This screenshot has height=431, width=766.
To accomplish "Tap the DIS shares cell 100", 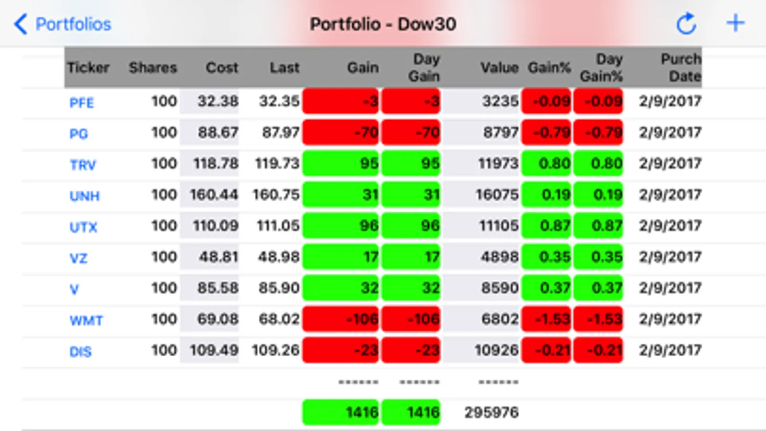I will click(x=164, y=350).
